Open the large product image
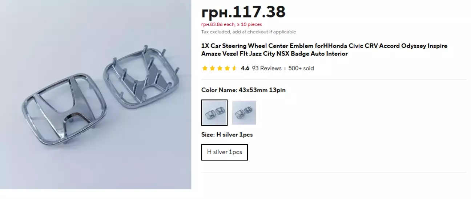The image size is (471, 199). click(x=96, y=94)
